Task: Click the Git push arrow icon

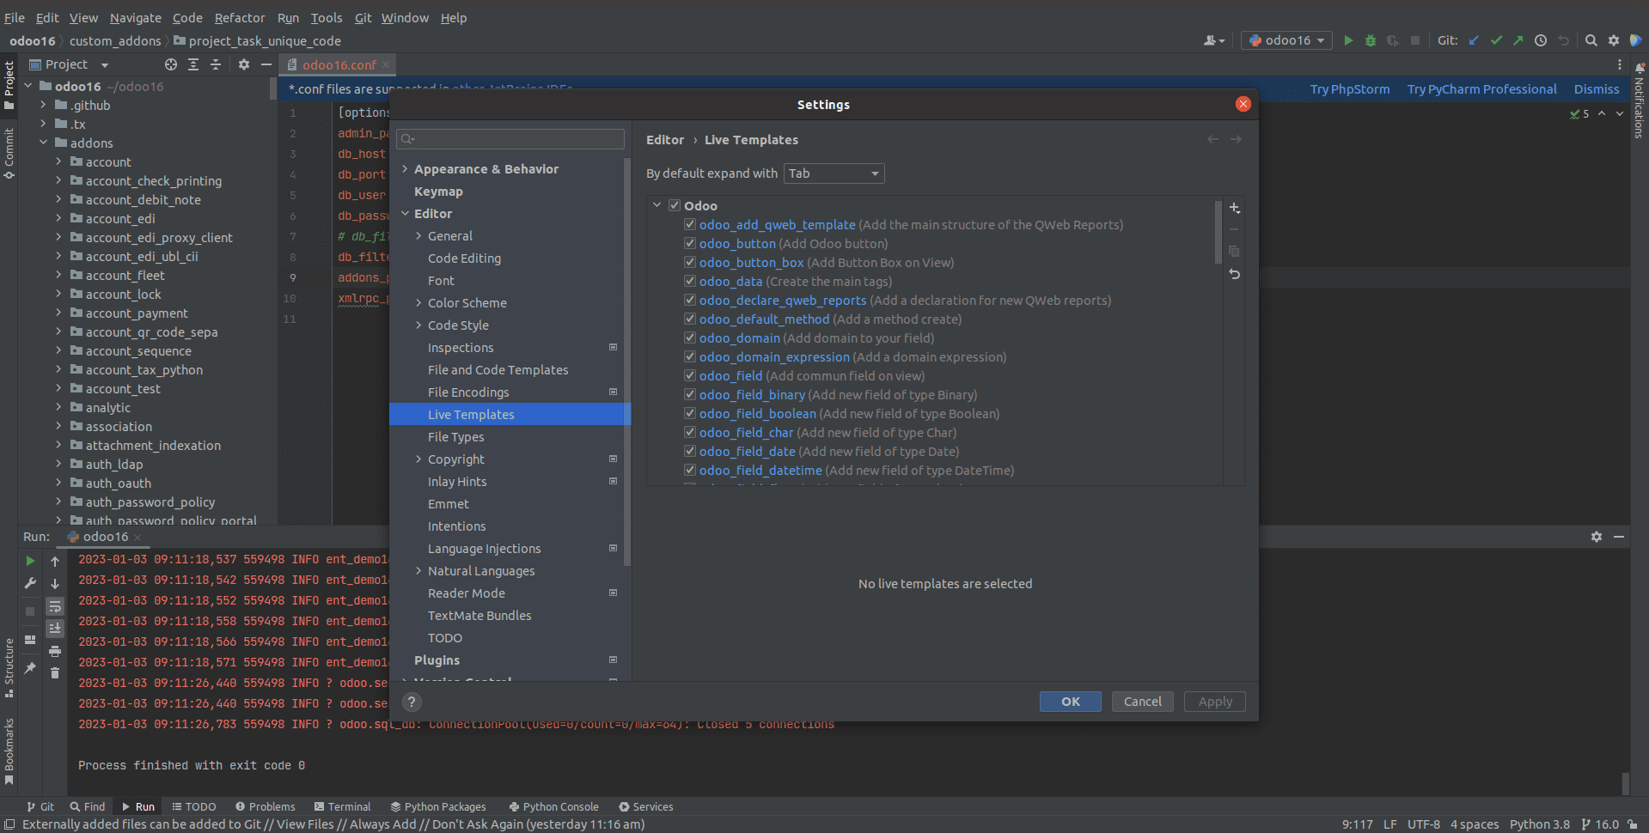Action: coord(1518,40)
